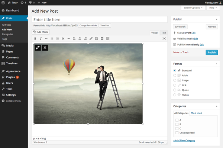This screenshot has height=148, width=223.
Task: Open the WordPress logo menu
Action: (x=3, y=3)
